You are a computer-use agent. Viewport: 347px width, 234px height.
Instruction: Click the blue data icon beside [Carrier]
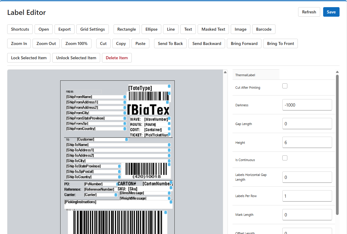[116, 195]
